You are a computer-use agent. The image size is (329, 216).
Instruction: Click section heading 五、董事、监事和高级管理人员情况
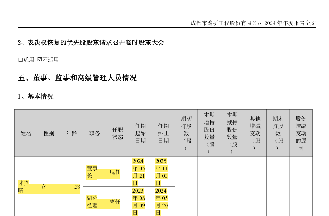[77, 78]
